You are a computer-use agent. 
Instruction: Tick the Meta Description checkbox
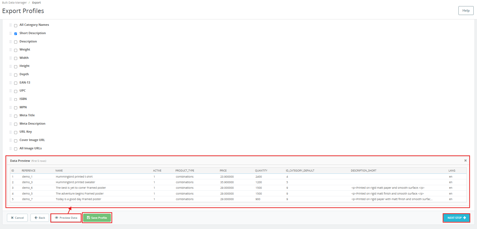16,124
